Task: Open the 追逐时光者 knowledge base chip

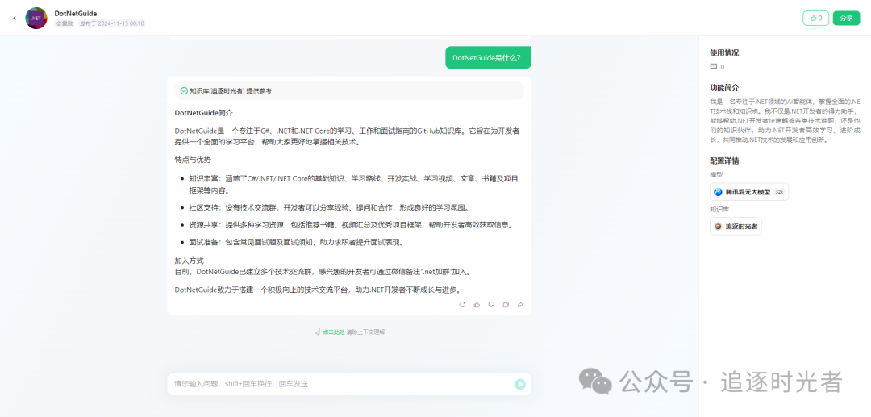Action: click(736, 227)
